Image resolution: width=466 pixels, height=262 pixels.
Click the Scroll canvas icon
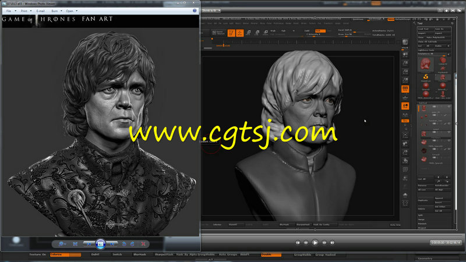pyautogui.click(x=405, y=55)
